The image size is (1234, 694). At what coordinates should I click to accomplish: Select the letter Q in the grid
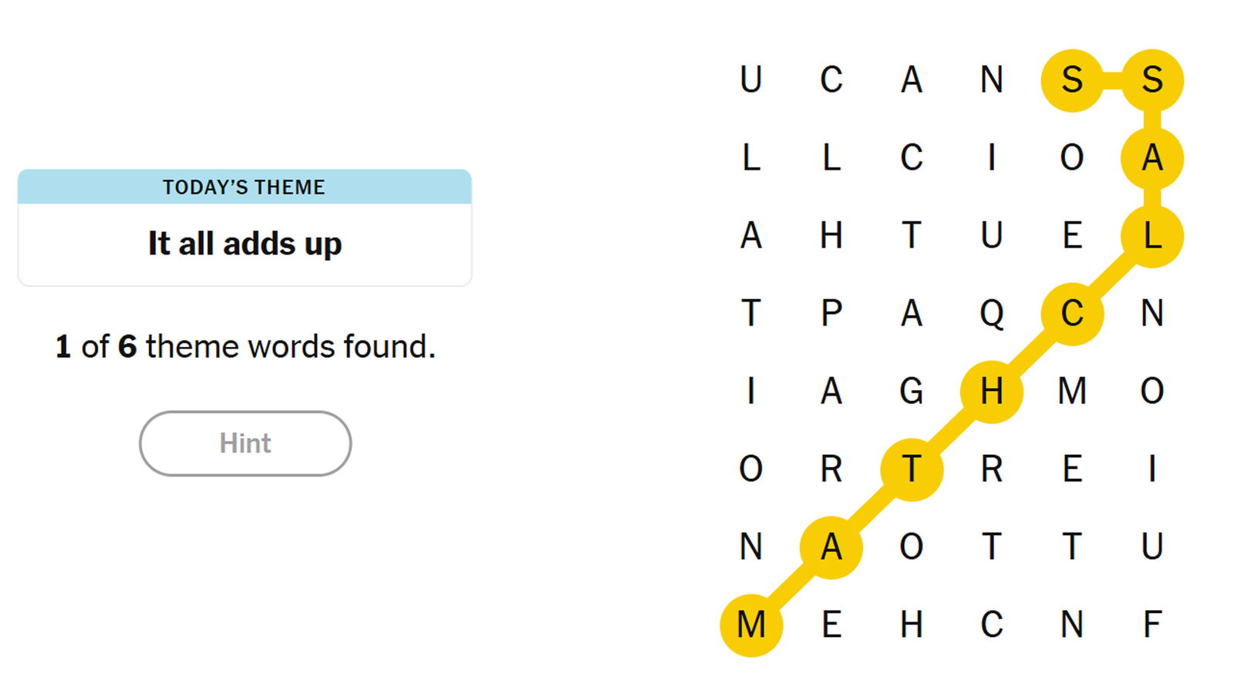993,313
